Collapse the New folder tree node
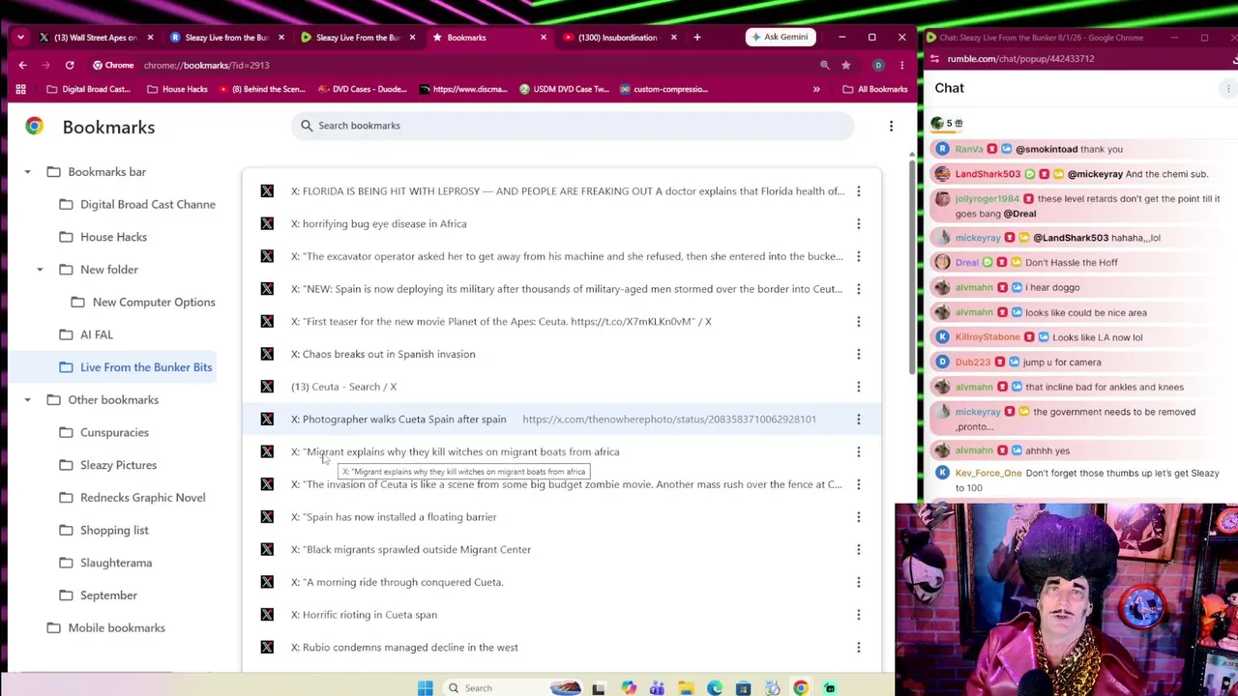 [x=40, y=270]
